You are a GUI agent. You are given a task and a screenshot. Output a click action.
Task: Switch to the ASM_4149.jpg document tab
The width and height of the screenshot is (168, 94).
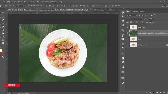pos(99,10)
